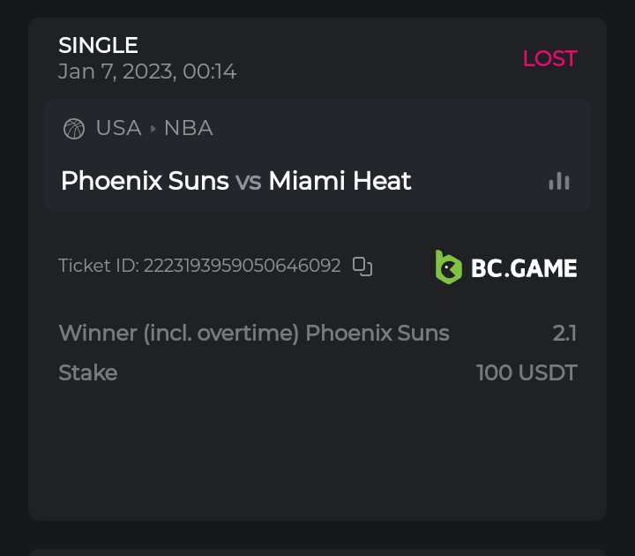Copy the ticket ID with copy icon
This screenshot has width=635, height=556.
pos(362,267)
